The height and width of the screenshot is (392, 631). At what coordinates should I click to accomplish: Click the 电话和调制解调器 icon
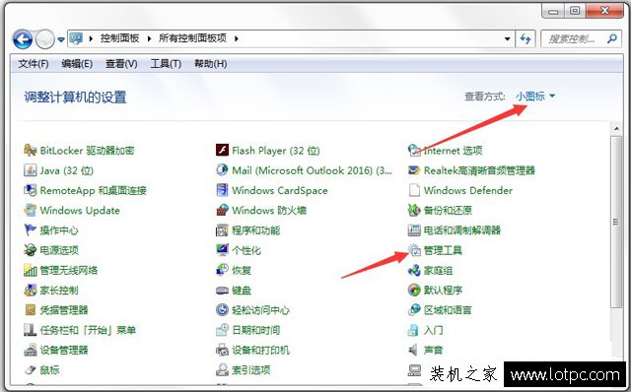pyautogui.click(x=414, y=229)
